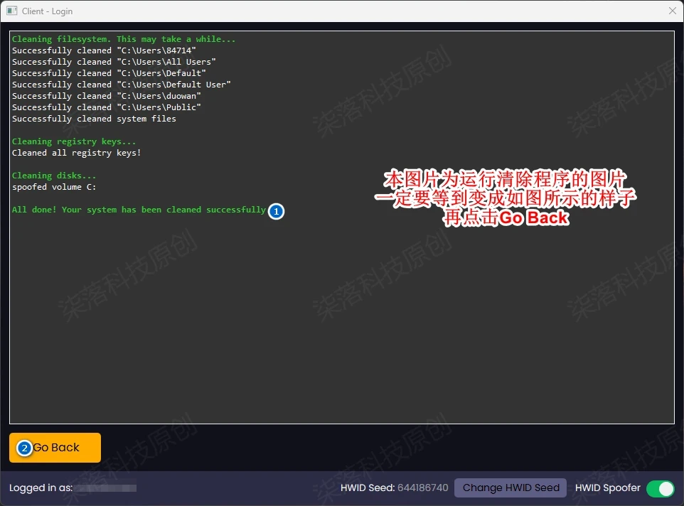Screen dimensions: 684x506
Task: Click the "Cleaning filesystem. This may take a while..." line
Action: click(x=124, y=39)
